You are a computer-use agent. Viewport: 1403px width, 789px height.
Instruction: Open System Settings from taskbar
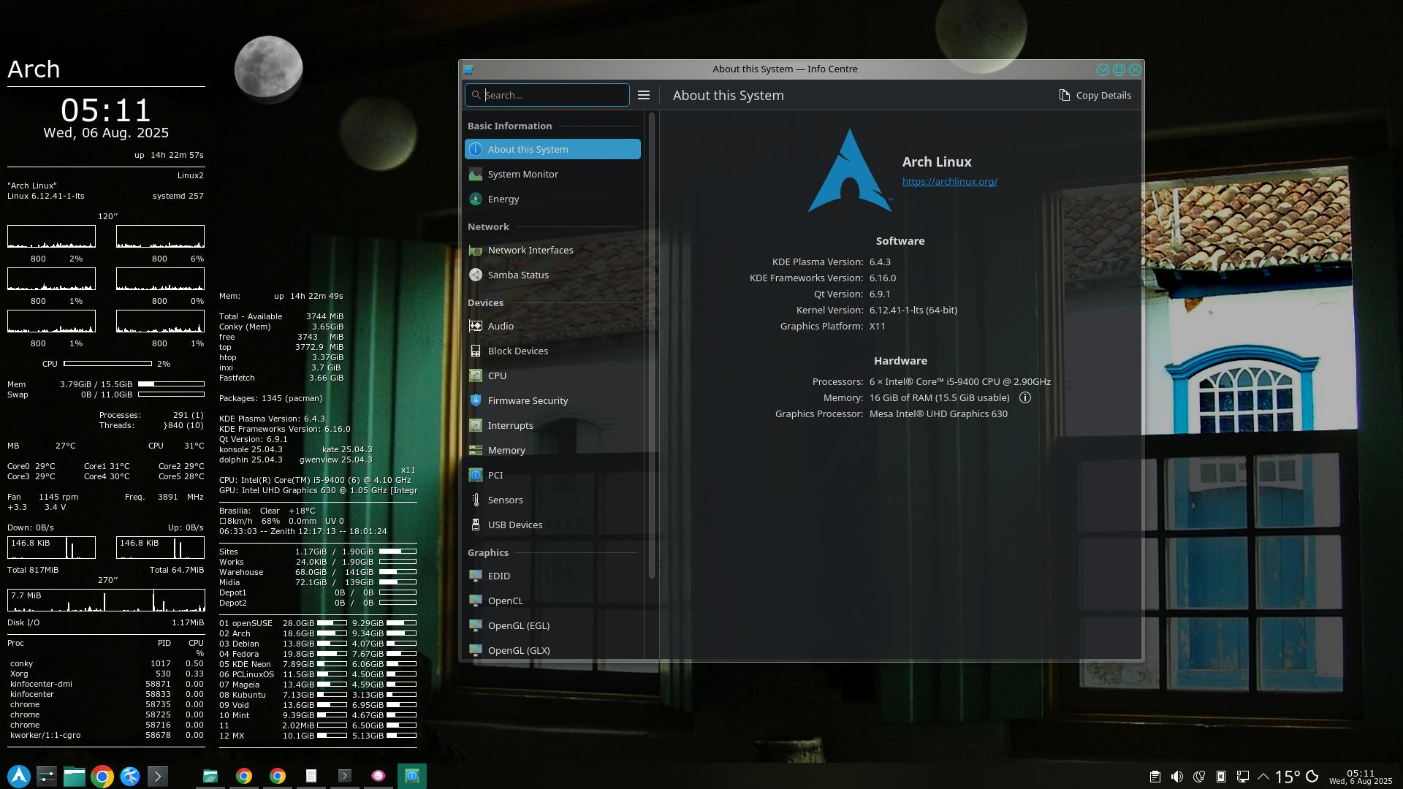tap(47, 776)
